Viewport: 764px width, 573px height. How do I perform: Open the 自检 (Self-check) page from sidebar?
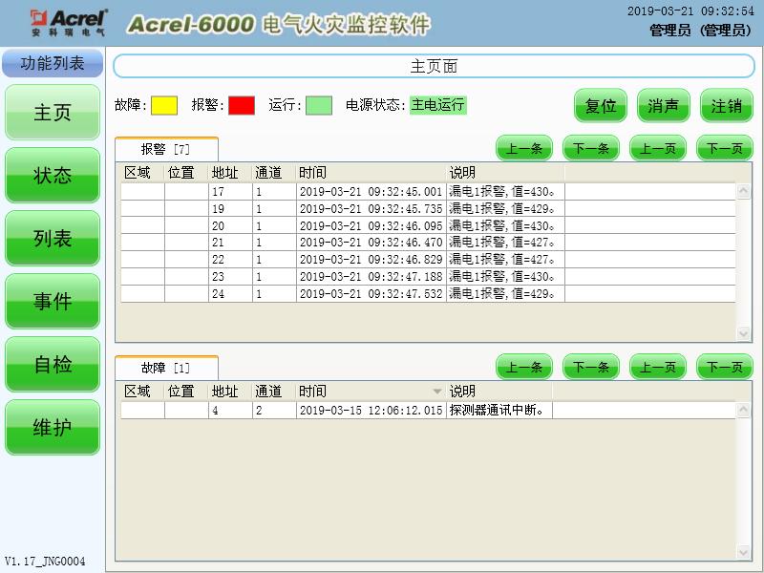[x=52, y=365]
